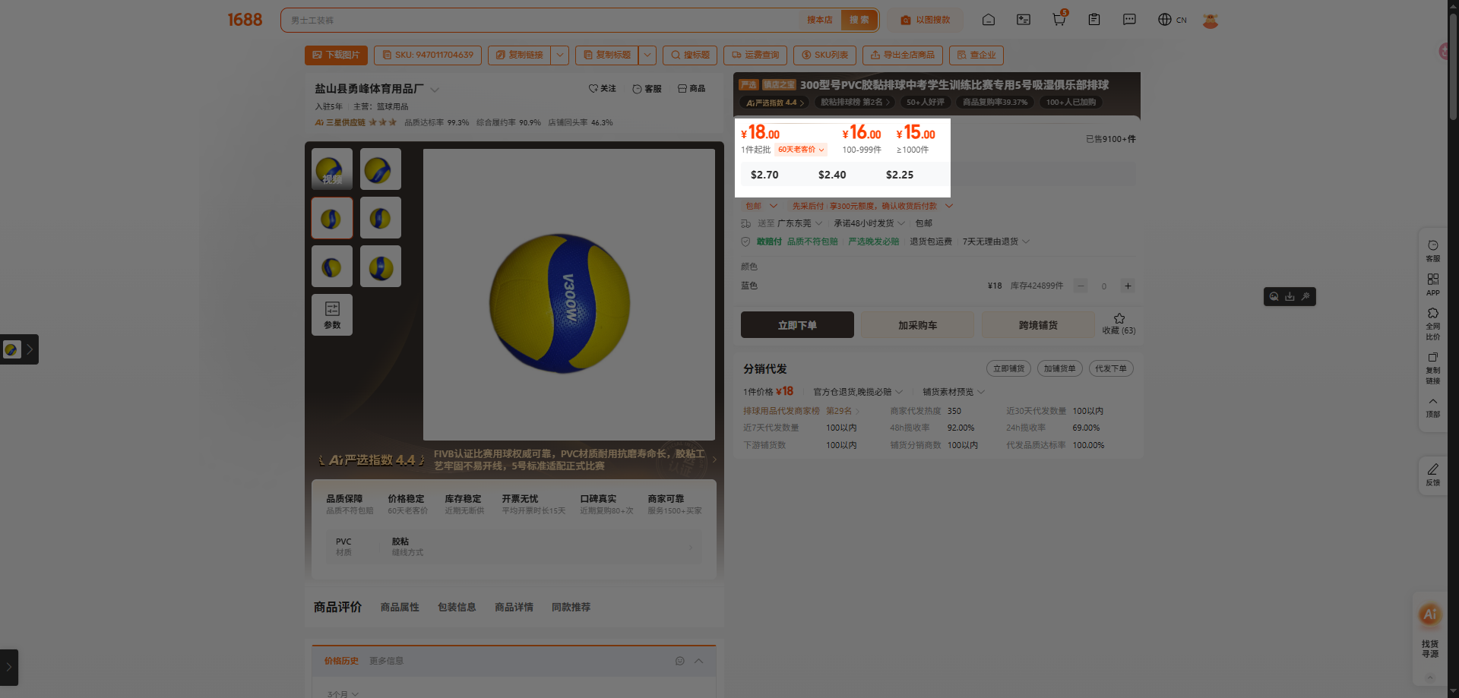Viewport: 1459px width, 698px height.
Task: Click the 以图搜款 image search button
Action: (x=925, y=20)
